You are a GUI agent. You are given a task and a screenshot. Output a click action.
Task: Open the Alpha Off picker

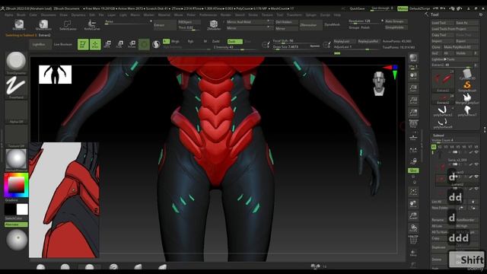tap(16, 112)
